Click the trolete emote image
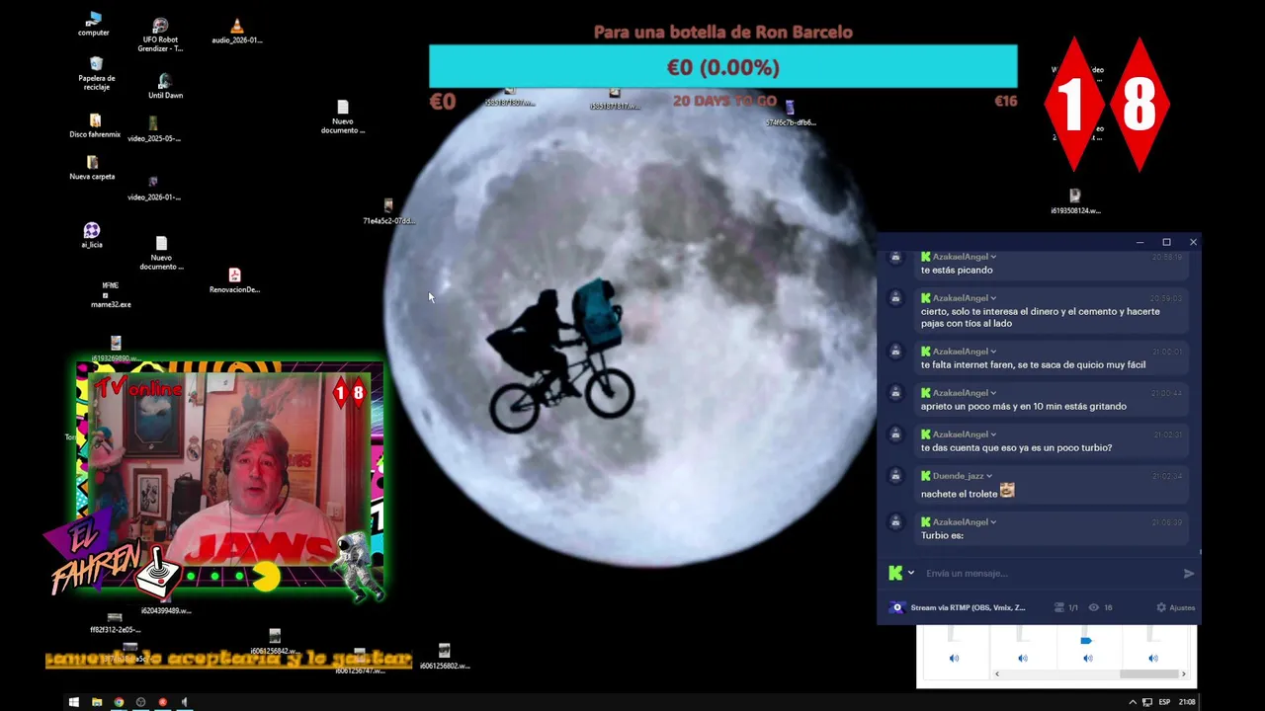Image resolution: width=1265 pixels, height=711 pixels. [x=1007, y=490]
